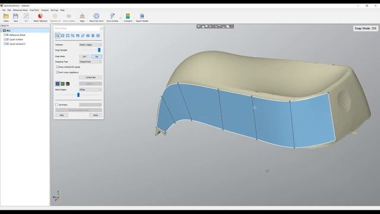
Task: Open the File menu
Action: 4,10
